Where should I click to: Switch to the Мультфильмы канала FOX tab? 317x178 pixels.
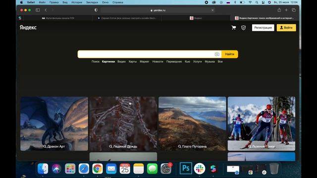pyautogui.click(x=58, y=18)
